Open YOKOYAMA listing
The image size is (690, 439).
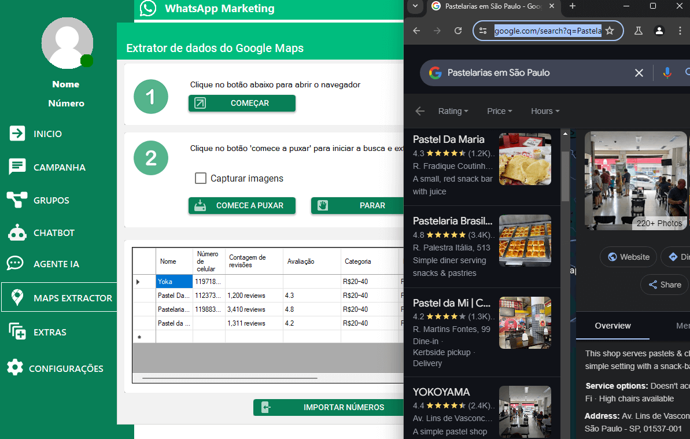482,409
